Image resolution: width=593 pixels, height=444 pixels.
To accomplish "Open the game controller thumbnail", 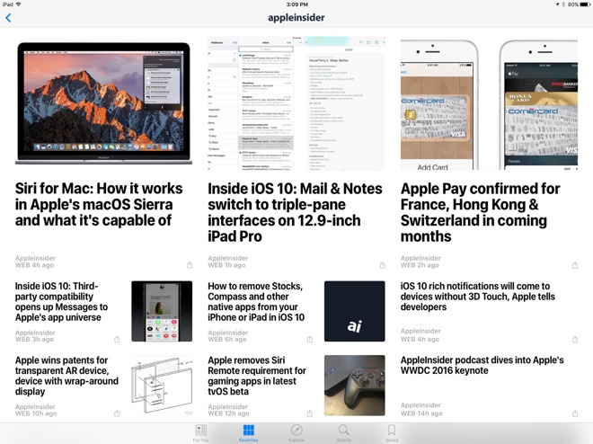I will point(354,385).
